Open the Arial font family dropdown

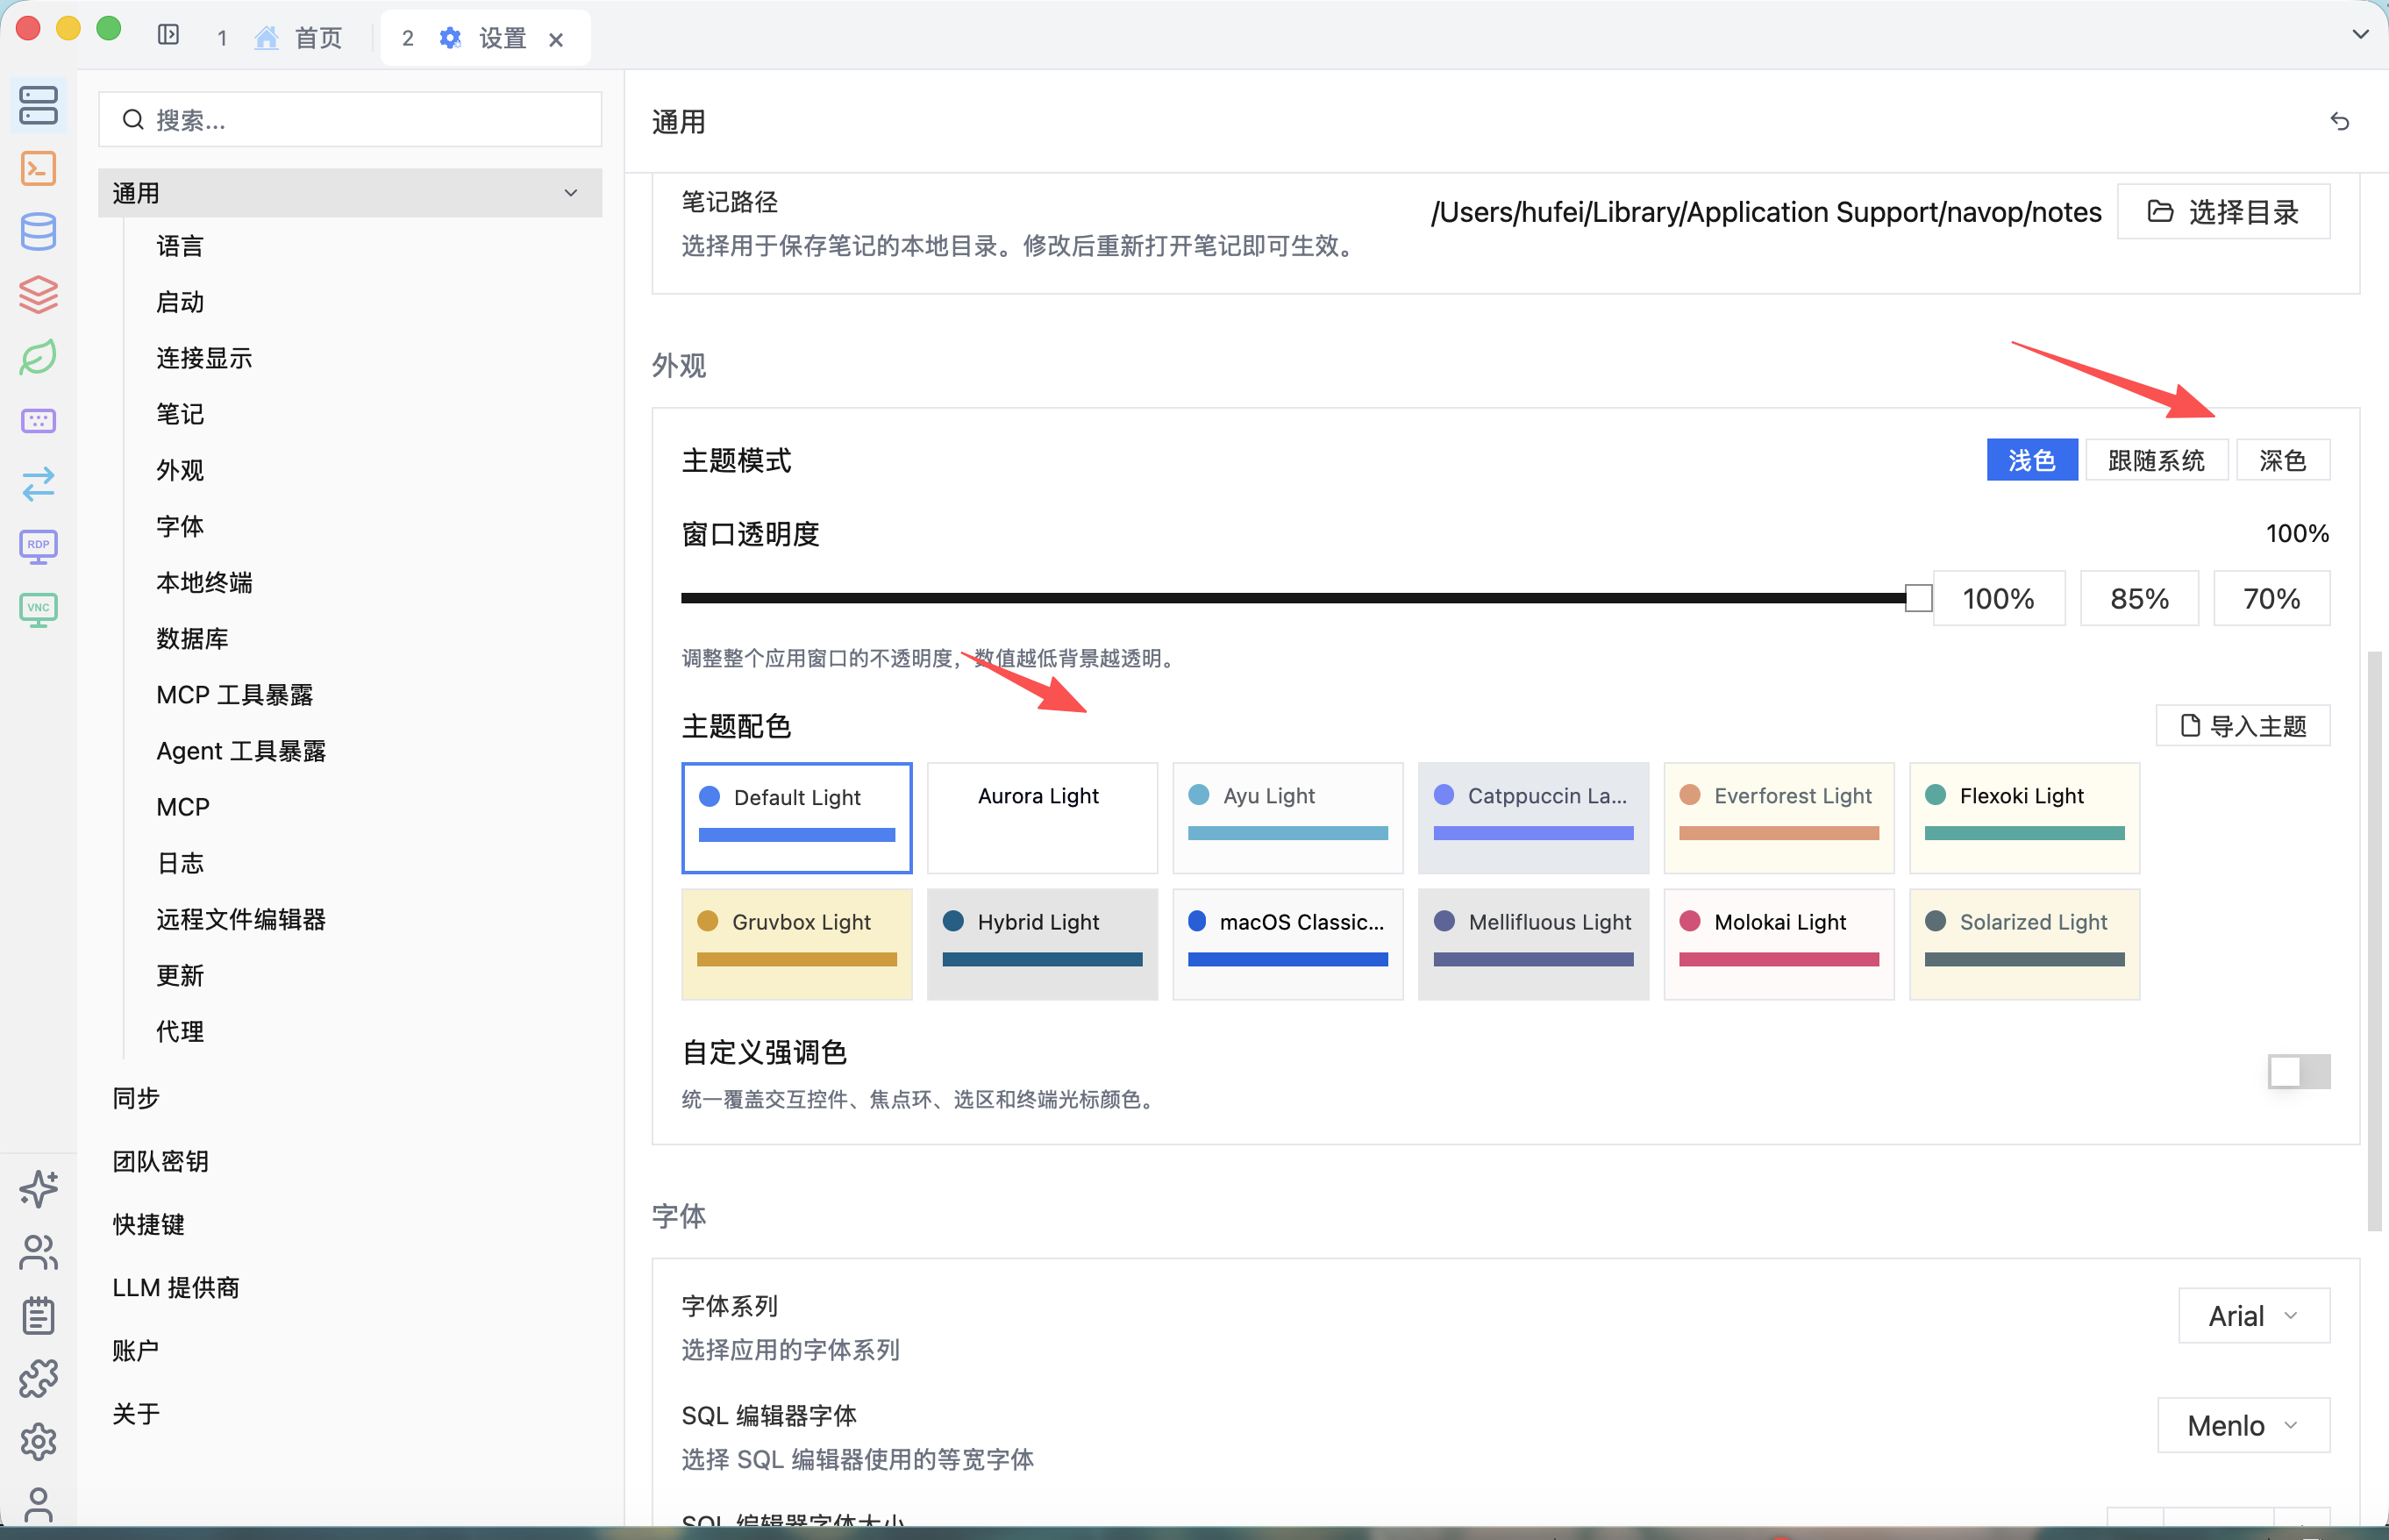tap(2253, 1315)
